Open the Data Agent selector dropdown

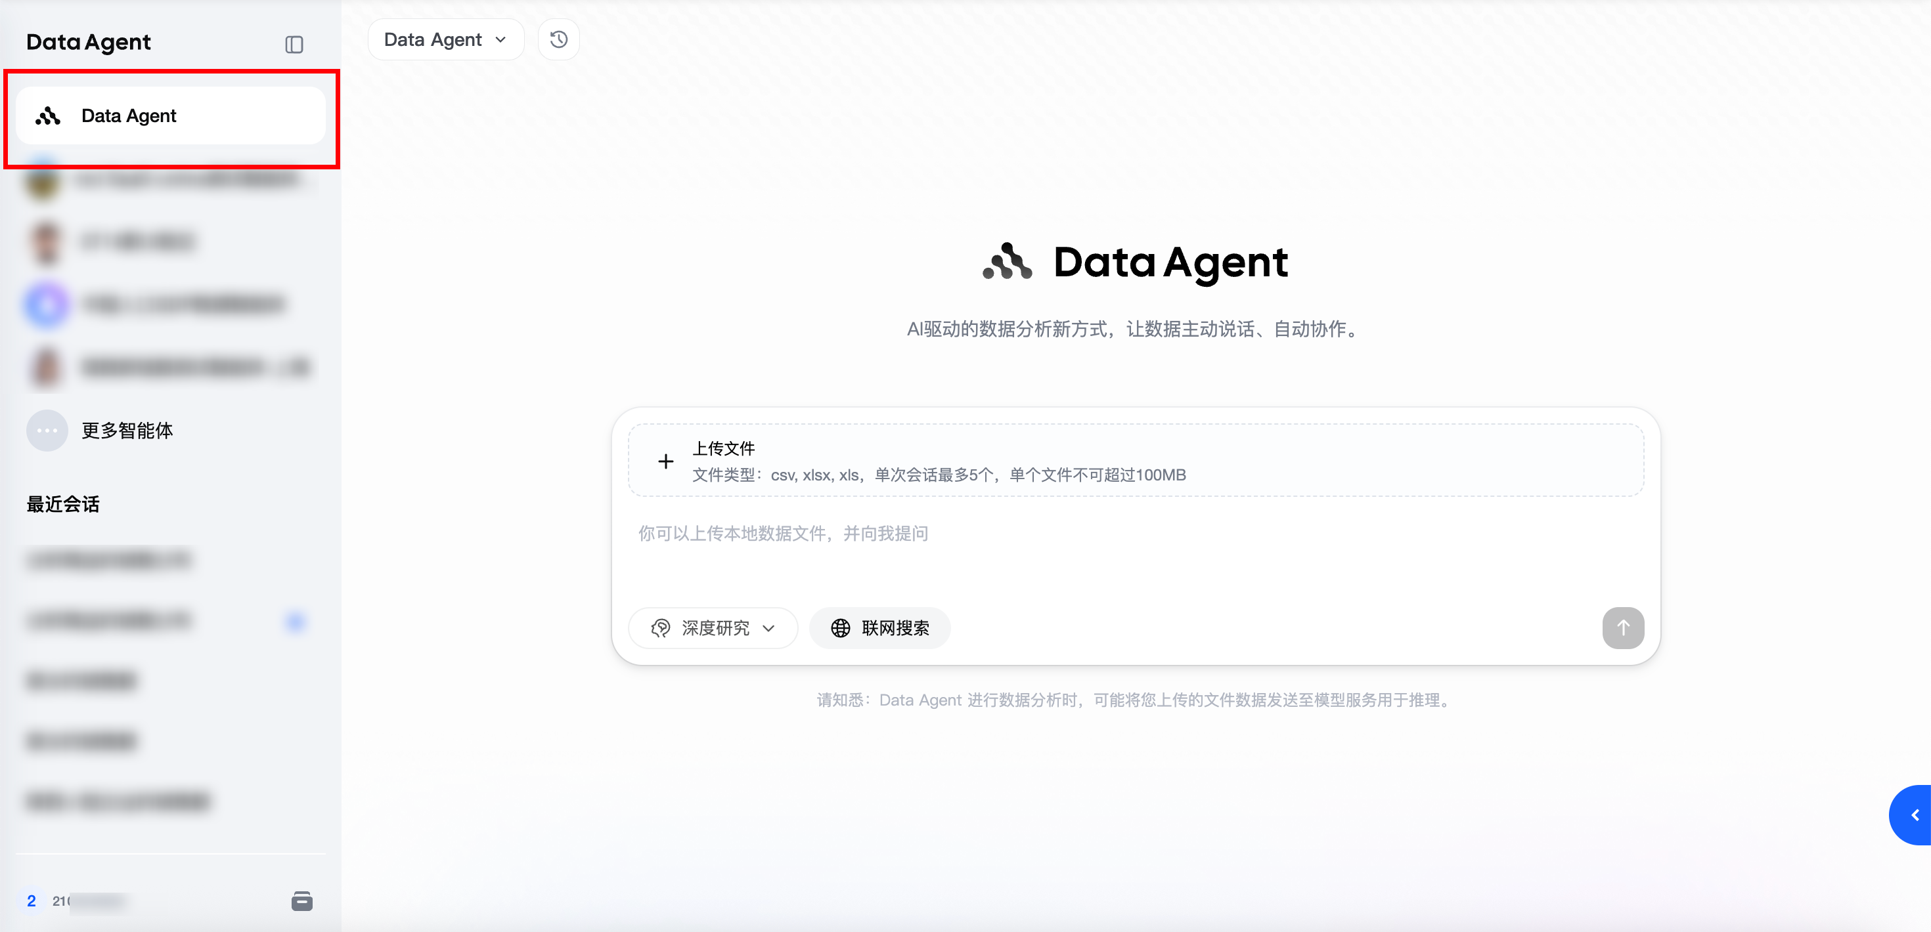tap(445, 39)
